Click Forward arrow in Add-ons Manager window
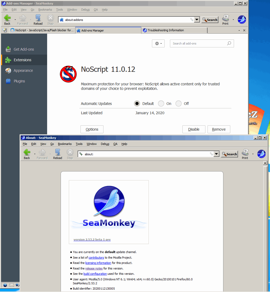 point(23,18)
